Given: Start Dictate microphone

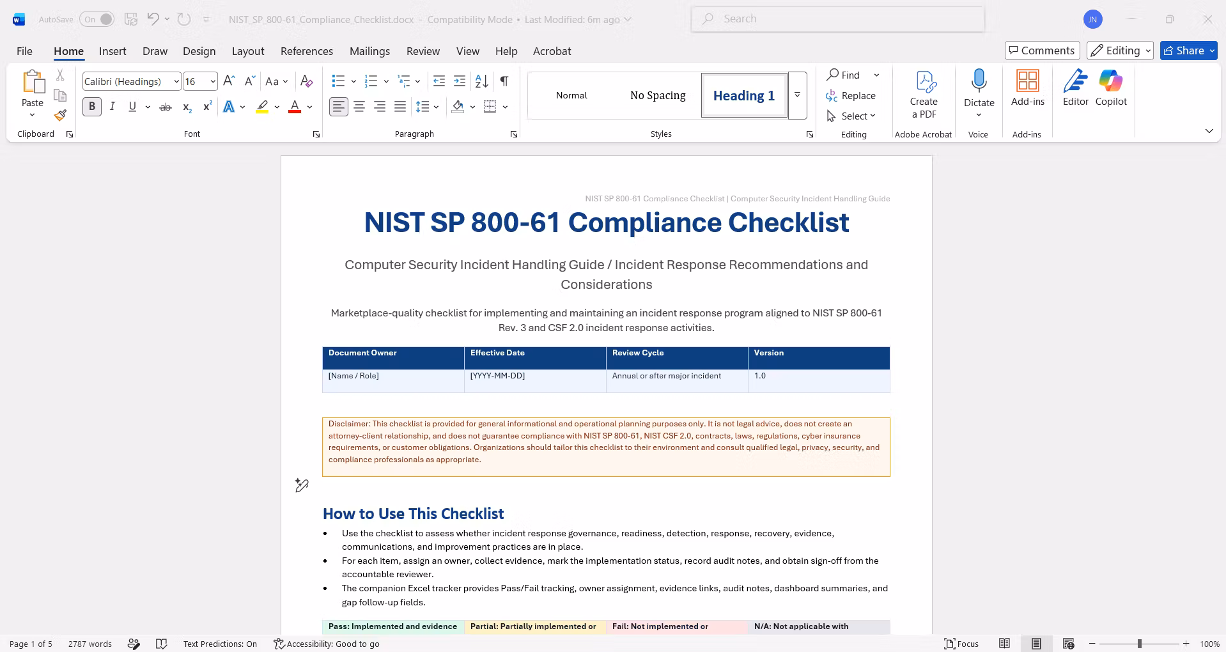Looking at the screenshot, I should [979, 88].
